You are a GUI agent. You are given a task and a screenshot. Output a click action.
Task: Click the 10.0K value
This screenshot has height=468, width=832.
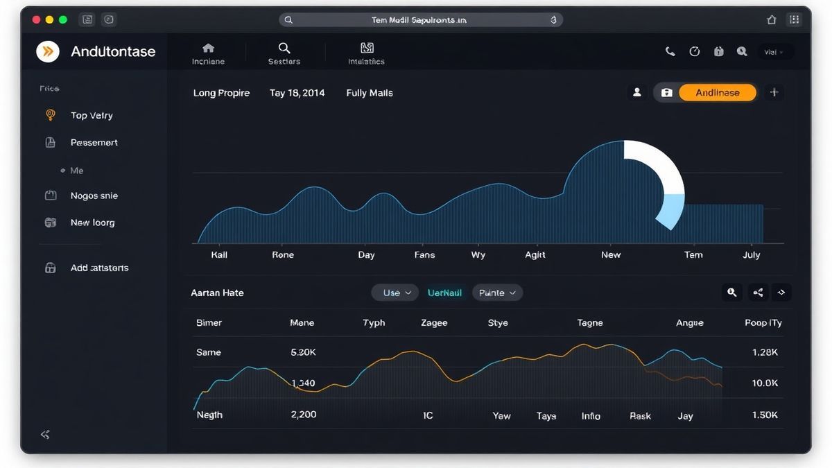pyautogui.click(x=765, y=383)
